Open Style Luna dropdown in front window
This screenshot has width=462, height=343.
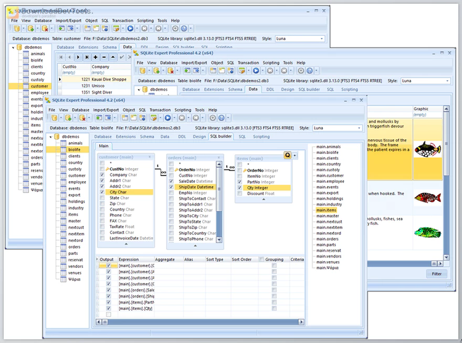(359, 128)
